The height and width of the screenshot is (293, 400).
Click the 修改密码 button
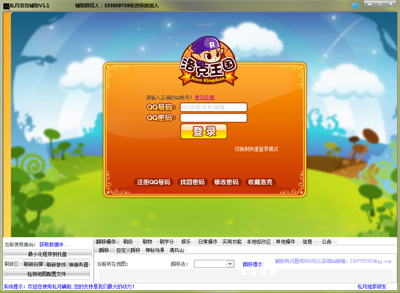pyautogui.click(x=226, y=182)
